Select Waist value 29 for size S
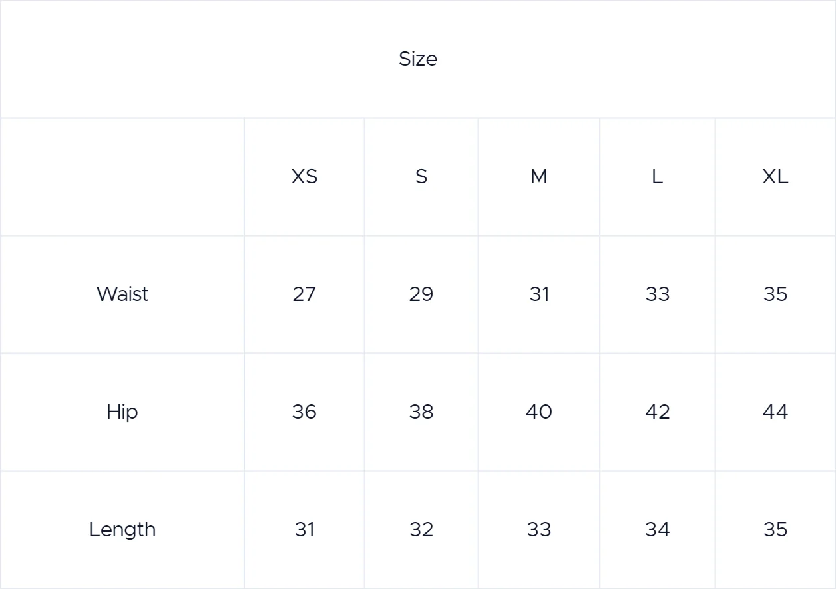 [x=421, y=294]
